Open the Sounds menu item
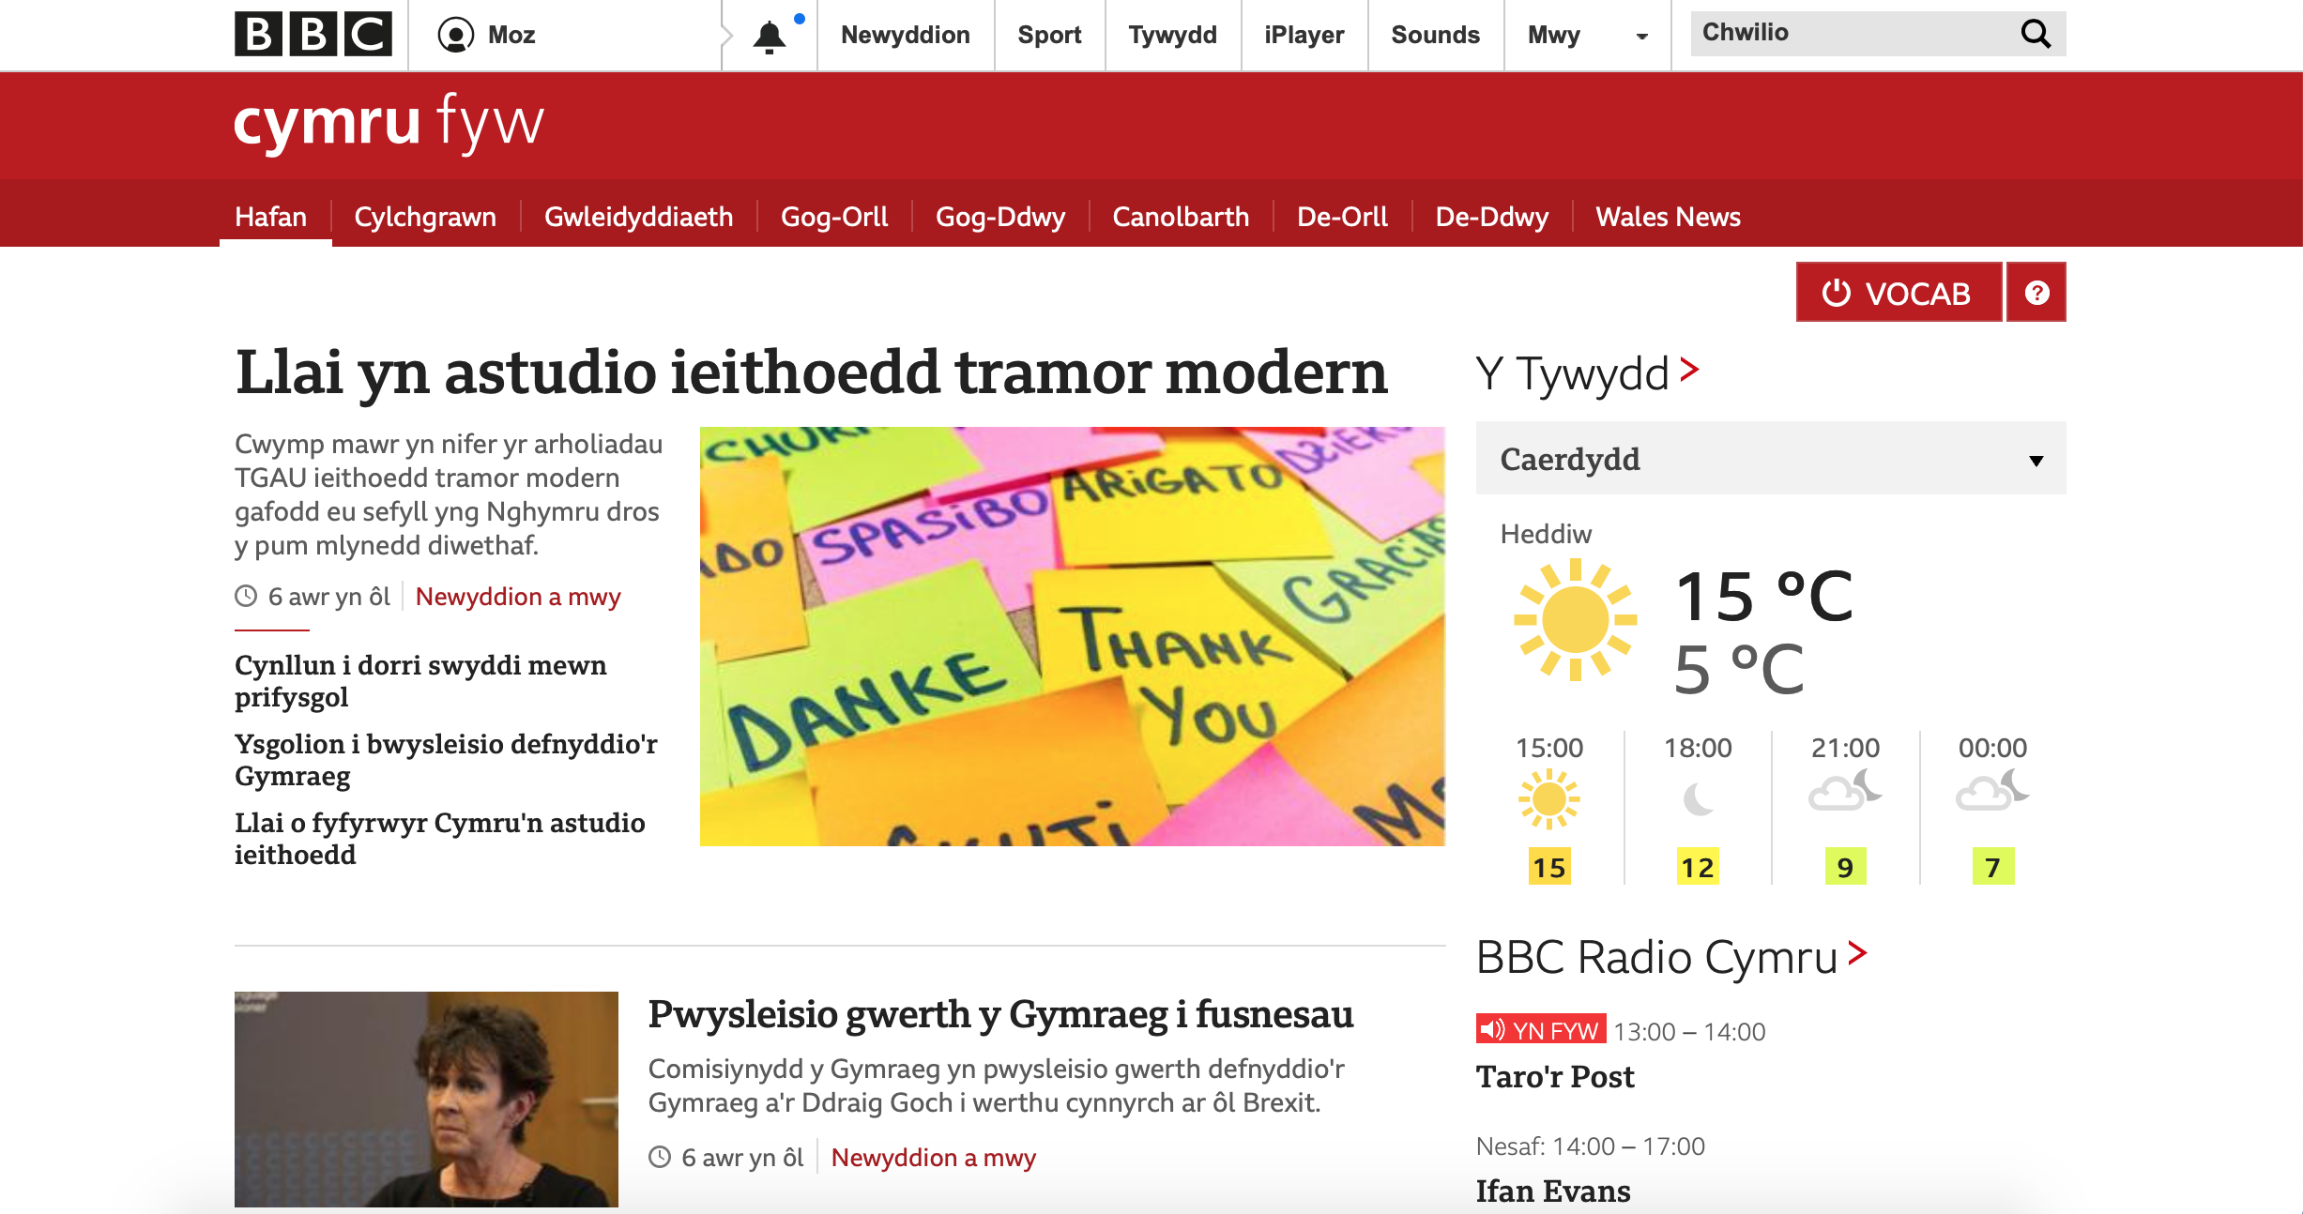Image resolution: width=2303 pixels, height=1214 pixels. coord(1435,35)
